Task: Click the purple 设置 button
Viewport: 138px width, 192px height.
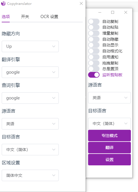Action: coord(109,160)
